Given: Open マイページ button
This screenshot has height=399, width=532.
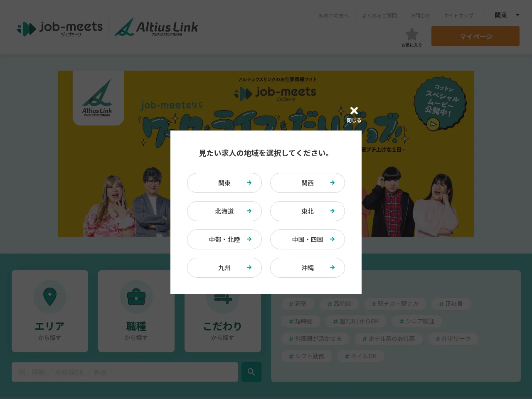Looking at the screenshot, I should click(475, 36).
